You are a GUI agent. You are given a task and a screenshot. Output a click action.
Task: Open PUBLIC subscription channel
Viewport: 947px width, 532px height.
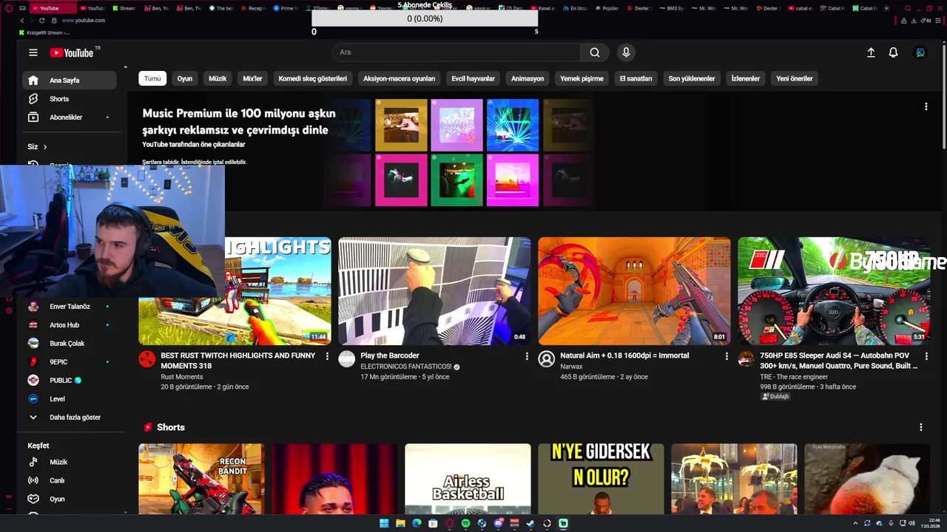[x=70, y=381]
